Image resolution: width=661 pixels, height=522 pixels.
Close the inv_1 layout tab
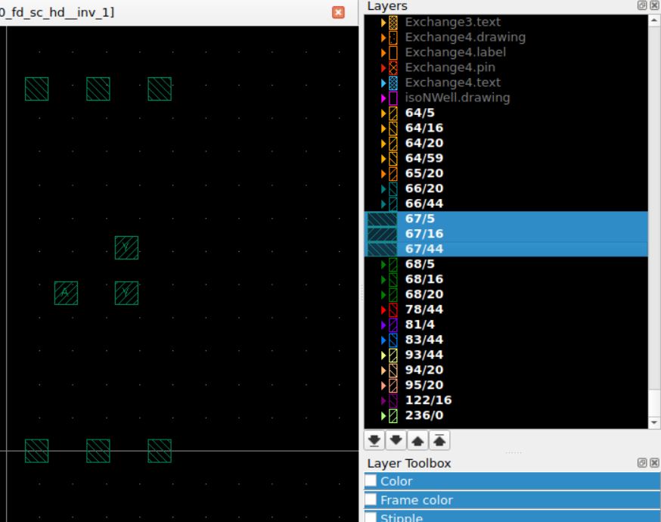(339, 12)
